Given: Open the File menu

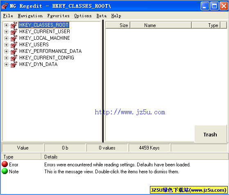Looking at the screenshot, I should click(x=8, y=16).
